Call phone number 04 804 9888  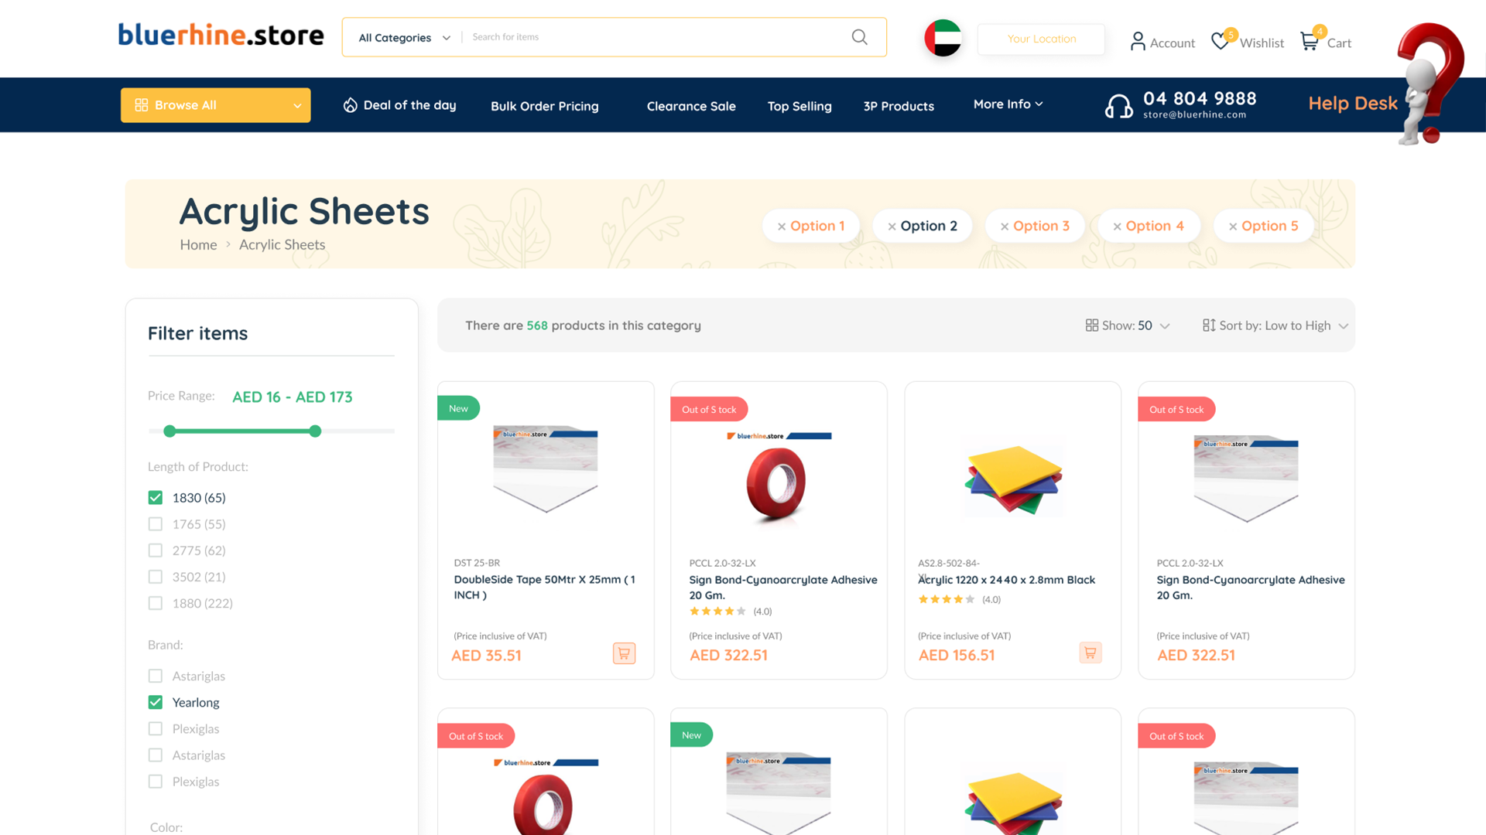point(1200,98)
